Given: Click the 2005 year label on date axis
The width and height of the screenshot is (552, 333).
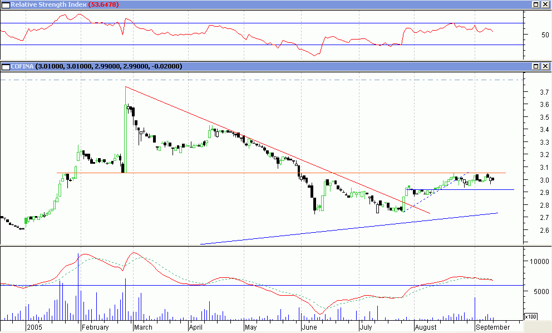Looking at the screenshot, I should pyautogui.click(x=34, y=327).
